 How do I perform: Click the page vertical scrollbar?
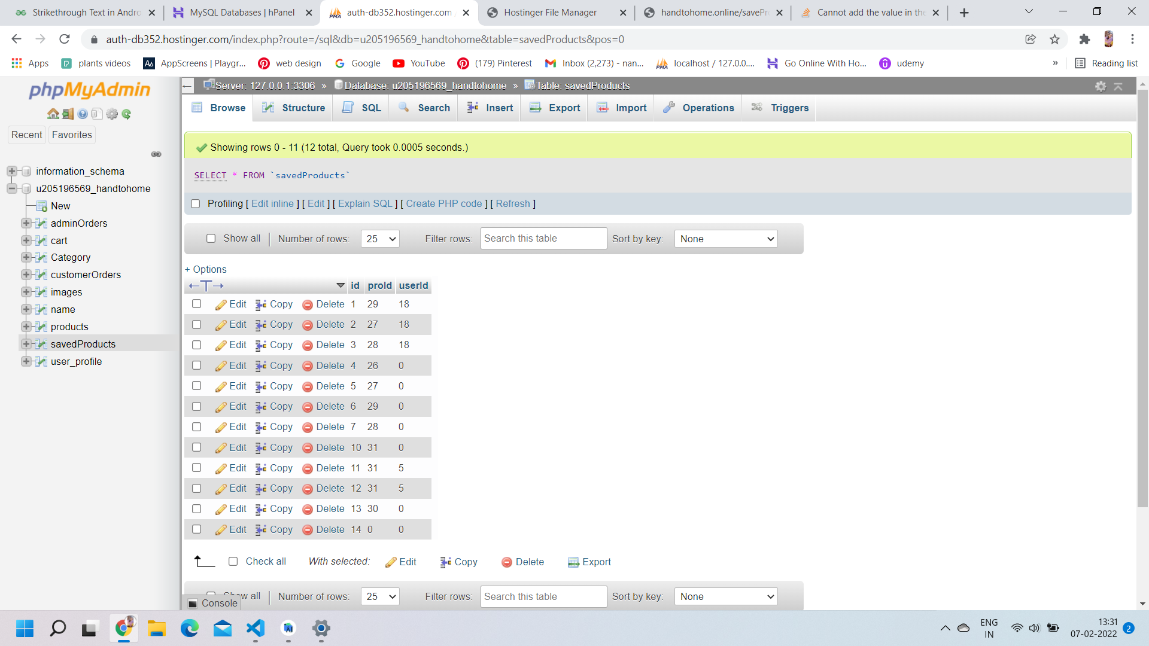[x=1142, y=299]
